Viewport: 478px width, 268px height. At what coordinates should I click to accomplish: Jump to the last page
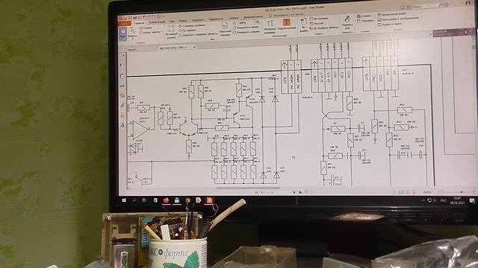300,192
